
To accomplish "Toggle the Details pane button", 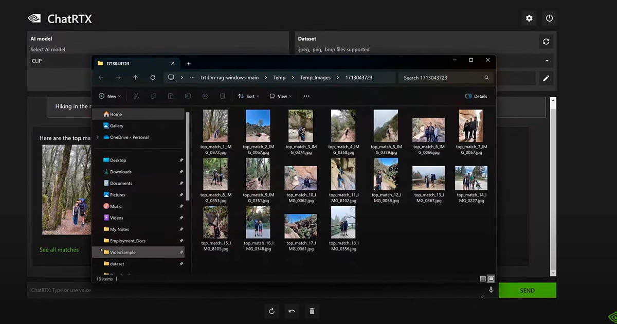I will coord(476,96).
